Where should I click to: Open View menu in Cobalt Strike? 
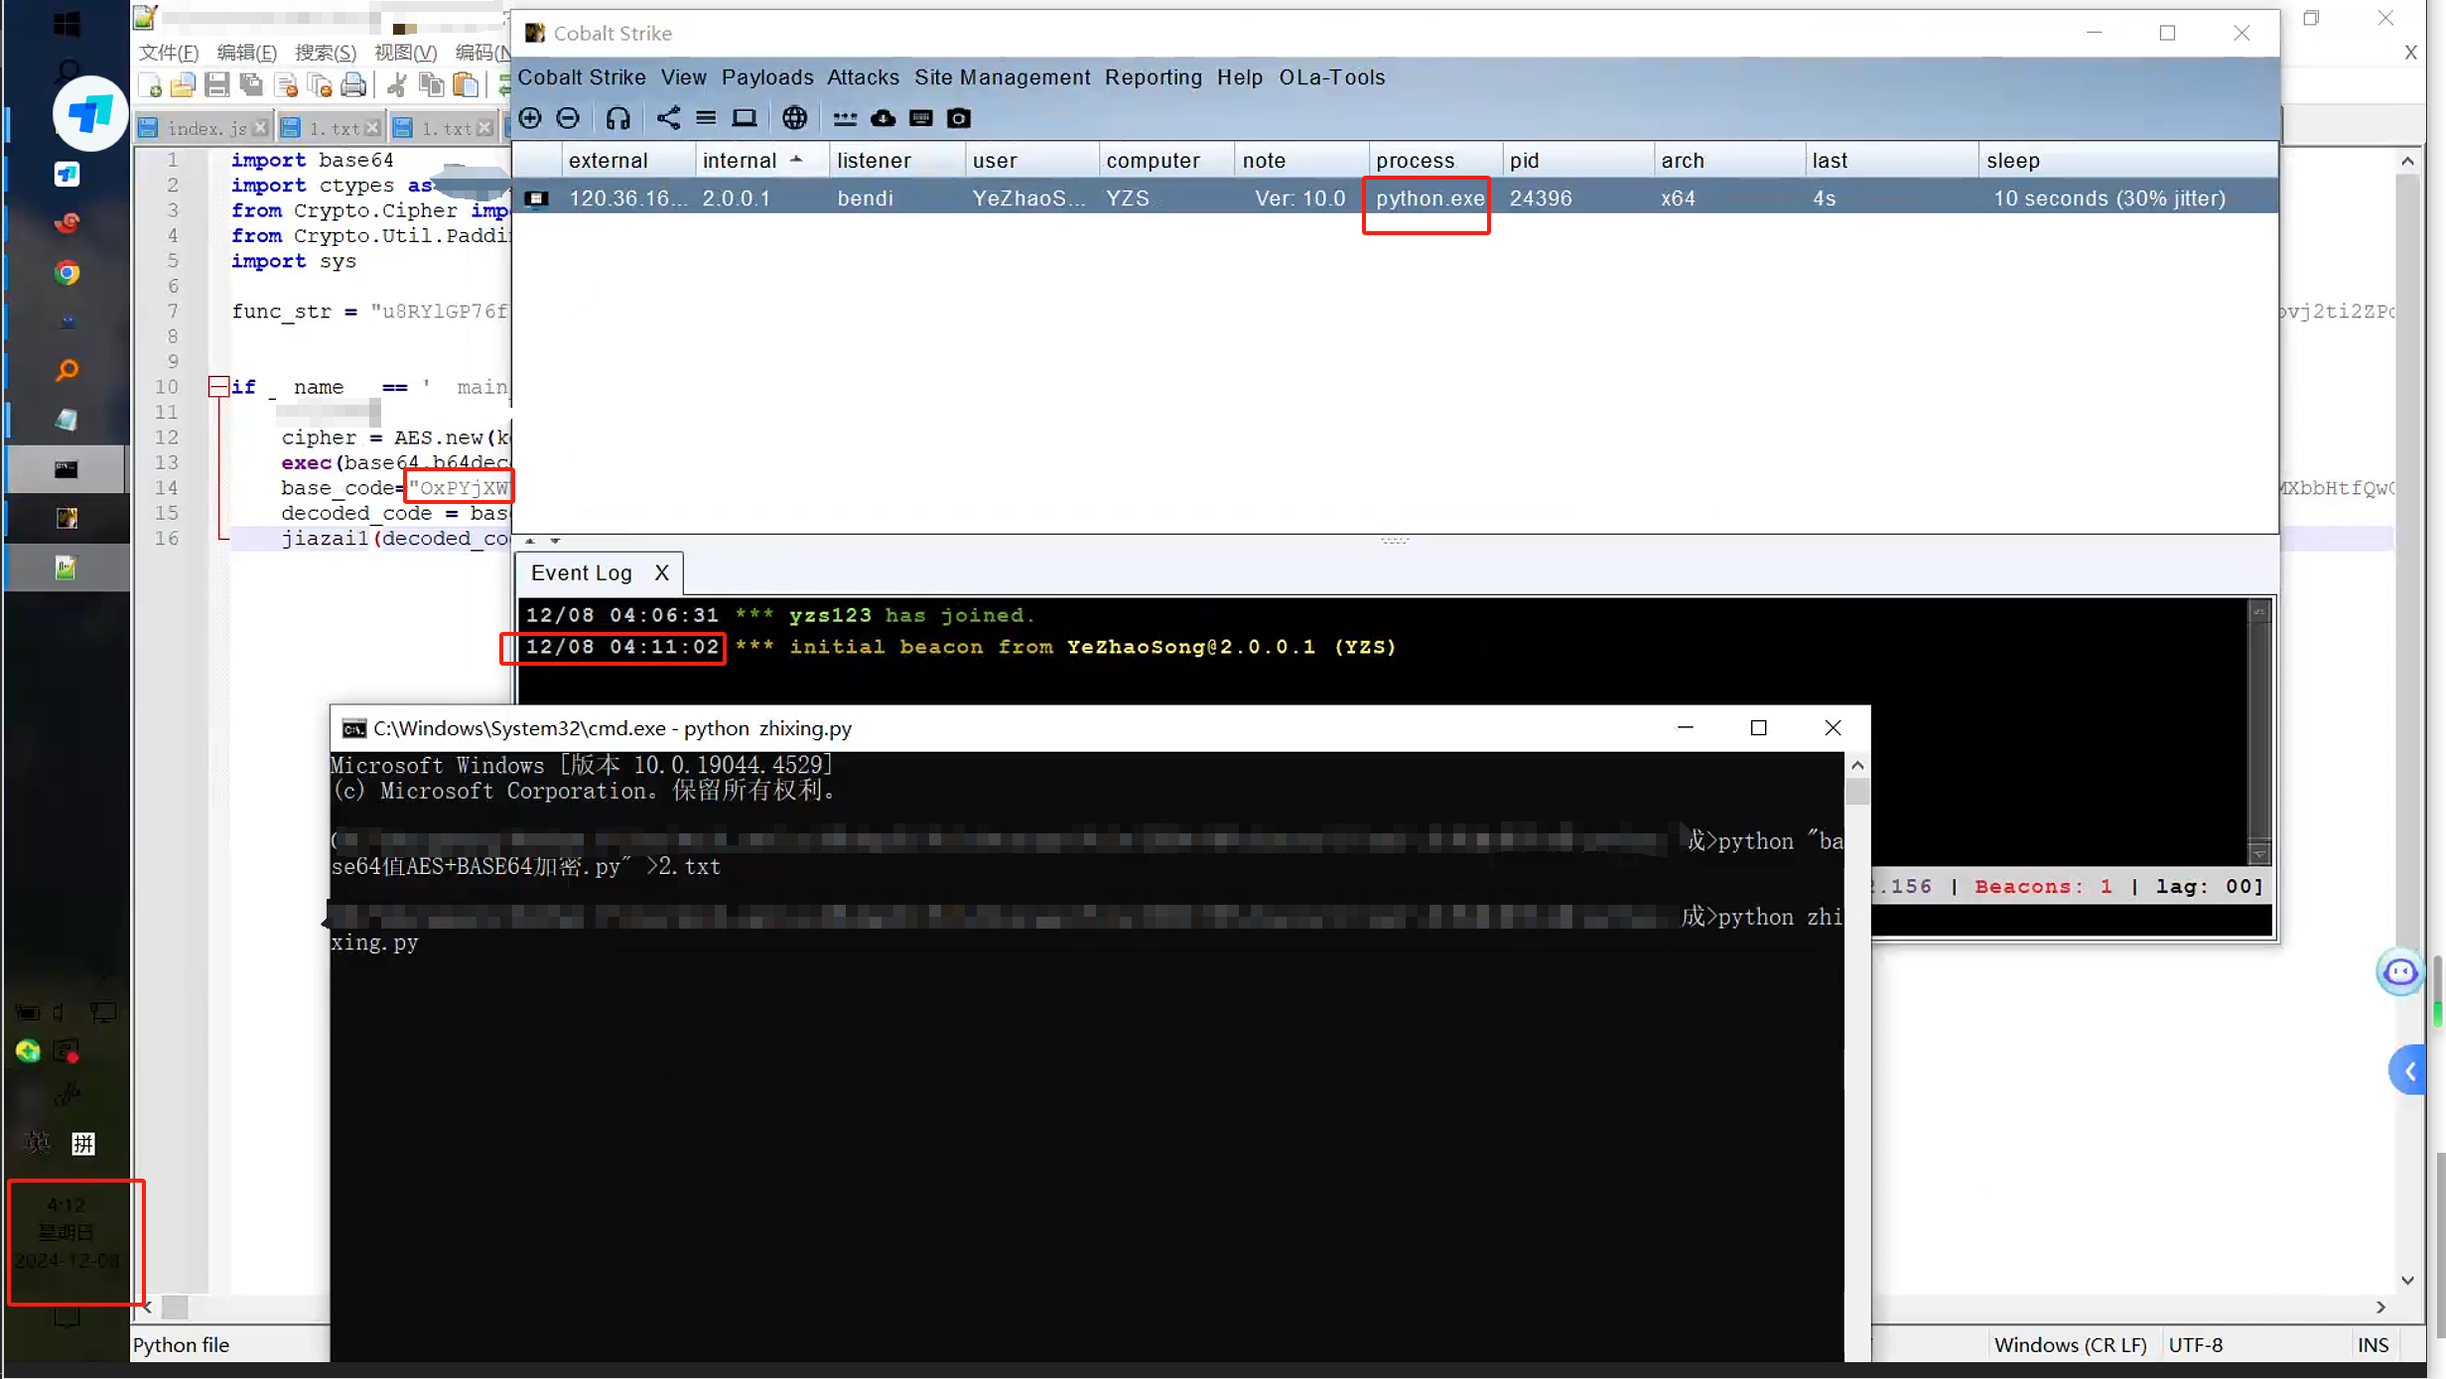[684, 77]
